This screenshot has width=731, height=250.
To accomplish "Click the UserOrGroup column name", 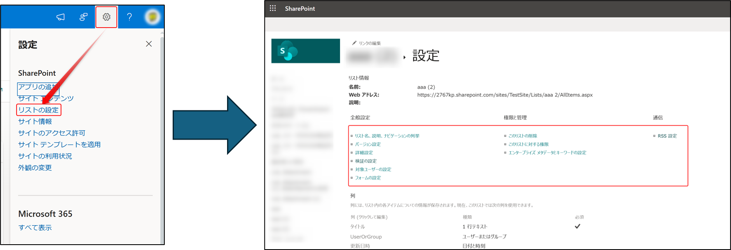I will pos(366,237).
